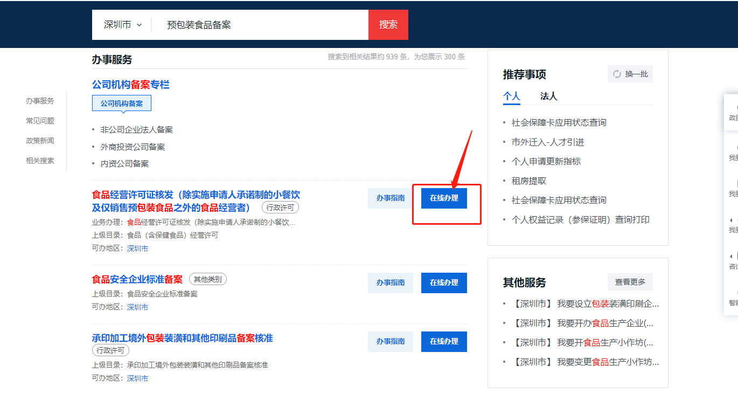This screenshot has height=394, width=738.
Task: Open 办事指南 for 承印加工境外包装装潢 item
Action: 391,342
